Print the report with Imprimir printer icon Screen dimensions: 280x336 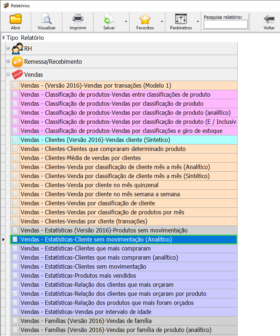[78, 19]
